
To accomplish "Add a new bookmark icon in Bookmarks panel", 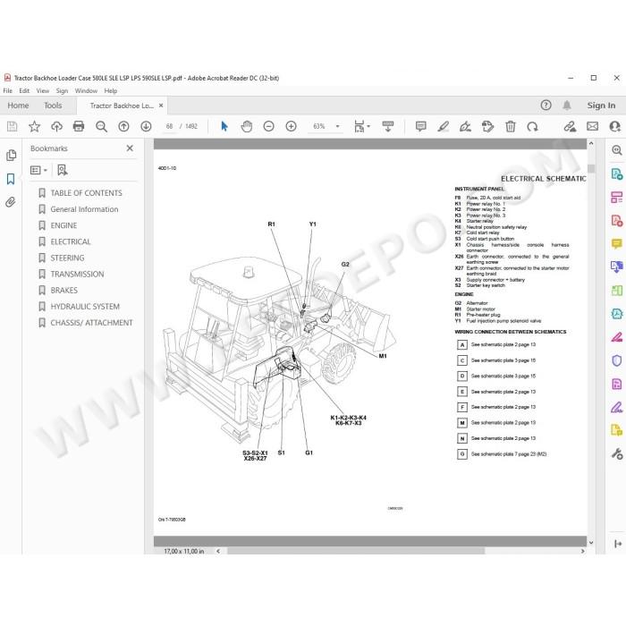I will coord(63,171).
